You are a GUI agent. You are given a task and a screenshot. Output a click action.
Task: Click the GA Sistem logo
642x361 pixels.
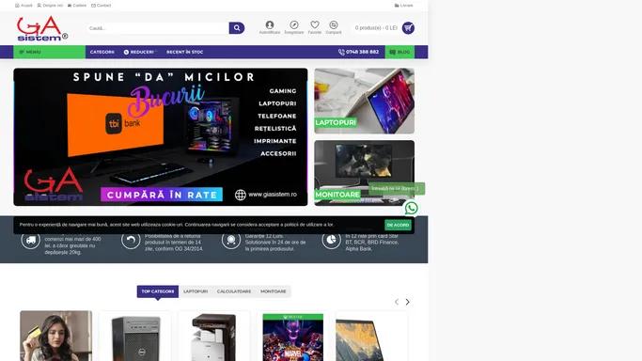pos(42,28)
